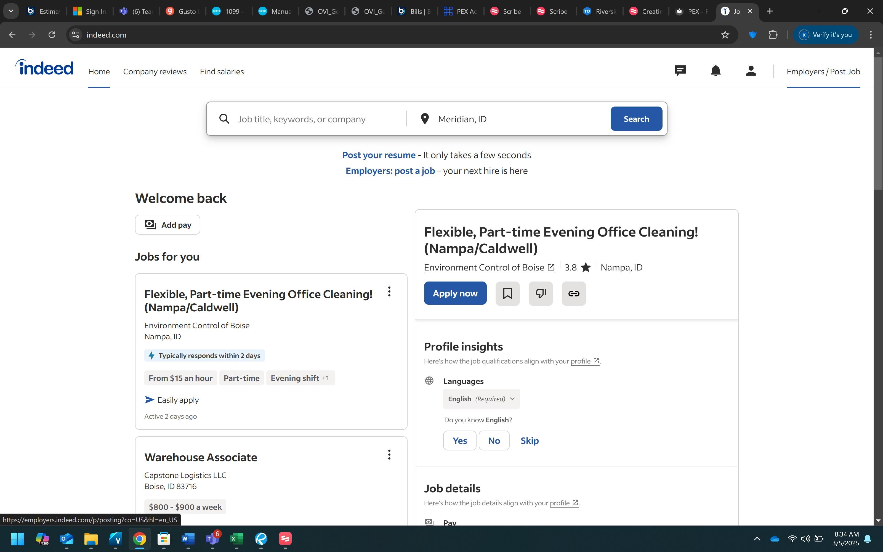This screenshot has width=883, height=552.
Task: Open the Indeed messages icon
Action: pos(680,70)
